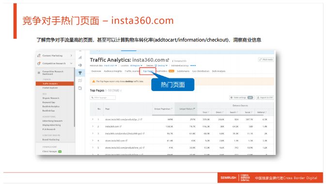
Task: Click the chat bubbles icon in strip
Action: (x=80, y=88)
